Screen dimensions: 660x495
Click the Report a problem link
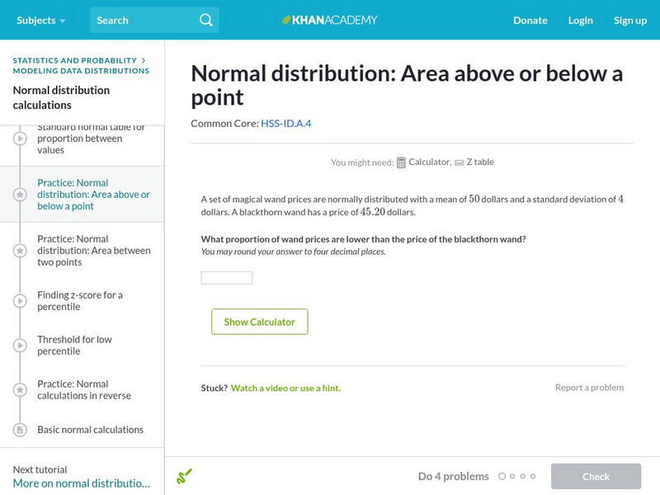click(x=589, y=388)
